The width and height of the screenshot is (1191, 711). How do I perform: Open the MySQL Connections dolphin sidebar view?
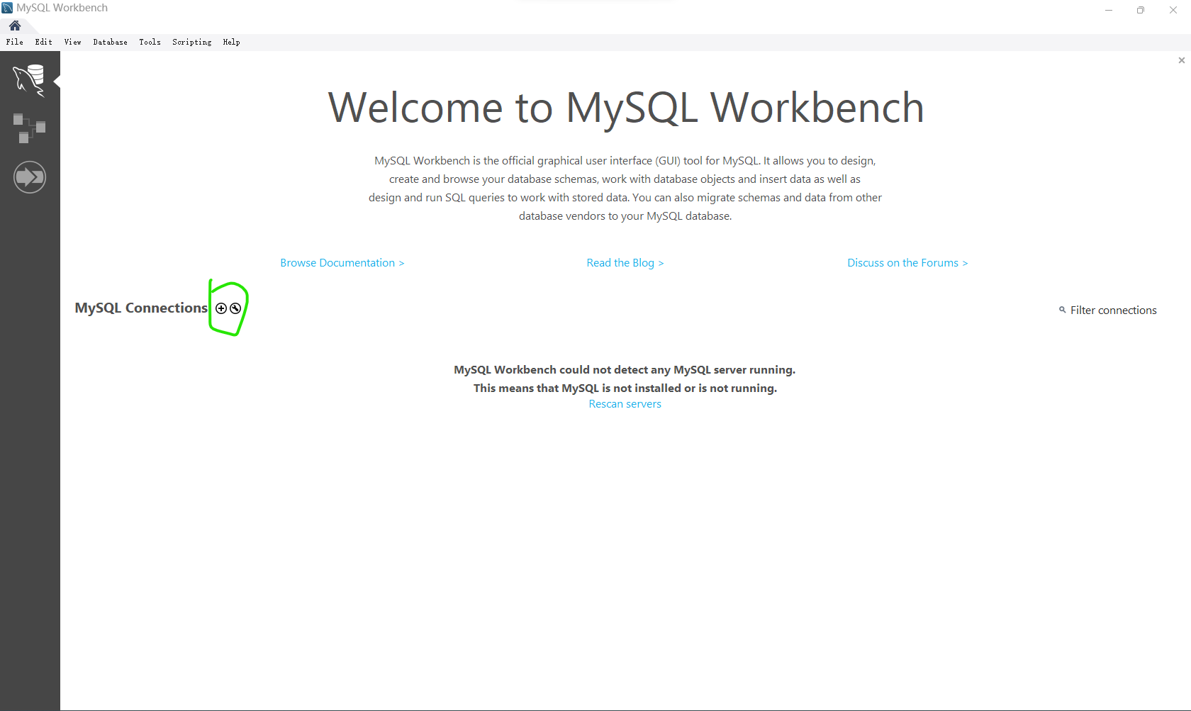(29, 79)
